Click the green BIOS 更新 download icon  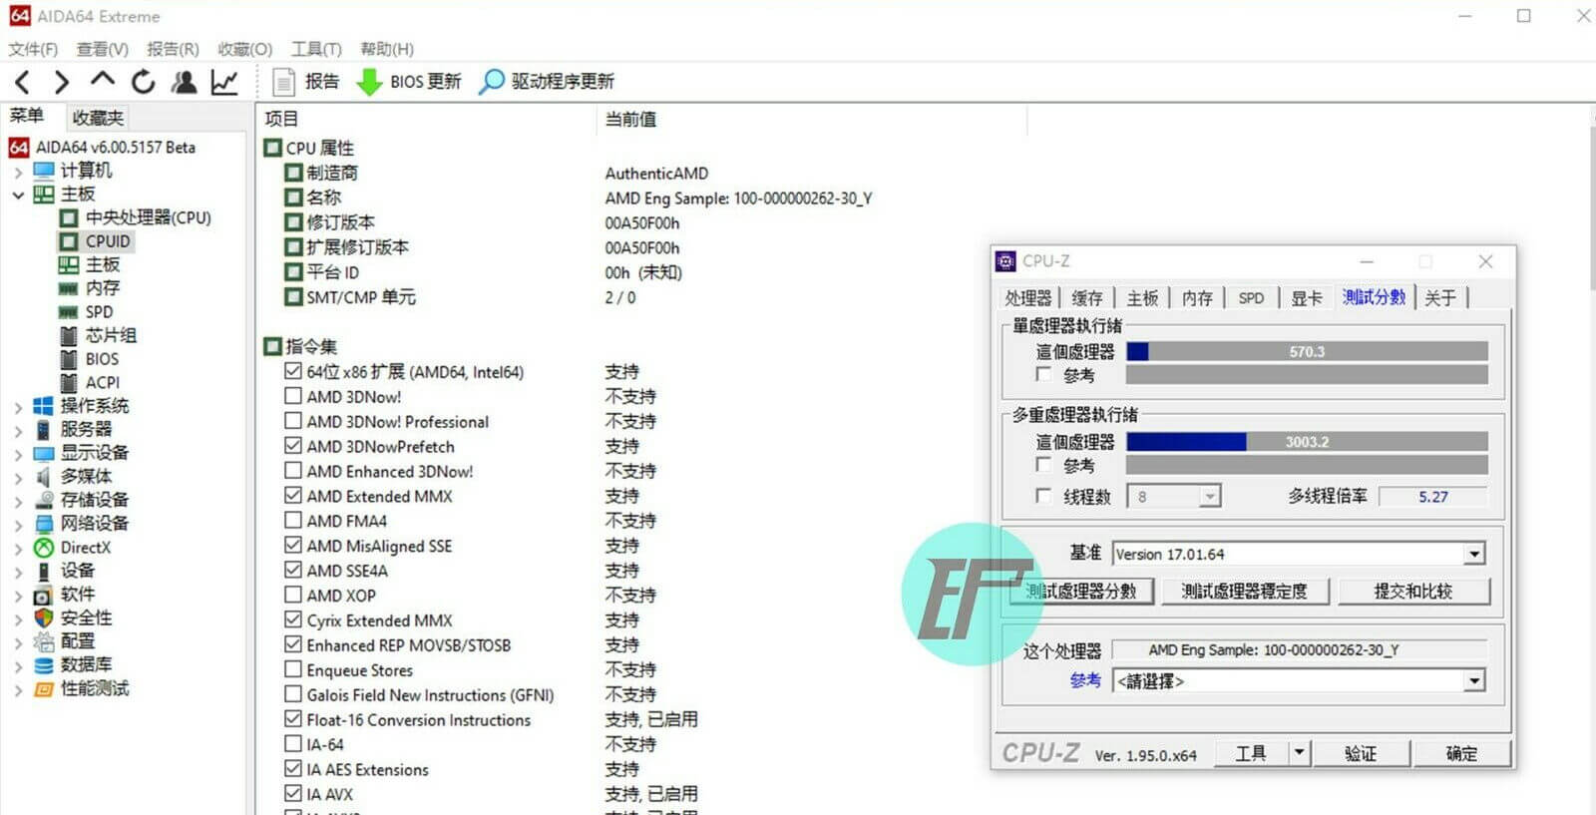pyautogui.click(x=369, y=82)
